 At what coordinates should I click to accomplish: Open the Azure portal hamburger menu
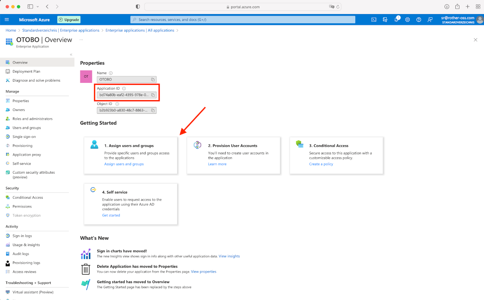7,20
